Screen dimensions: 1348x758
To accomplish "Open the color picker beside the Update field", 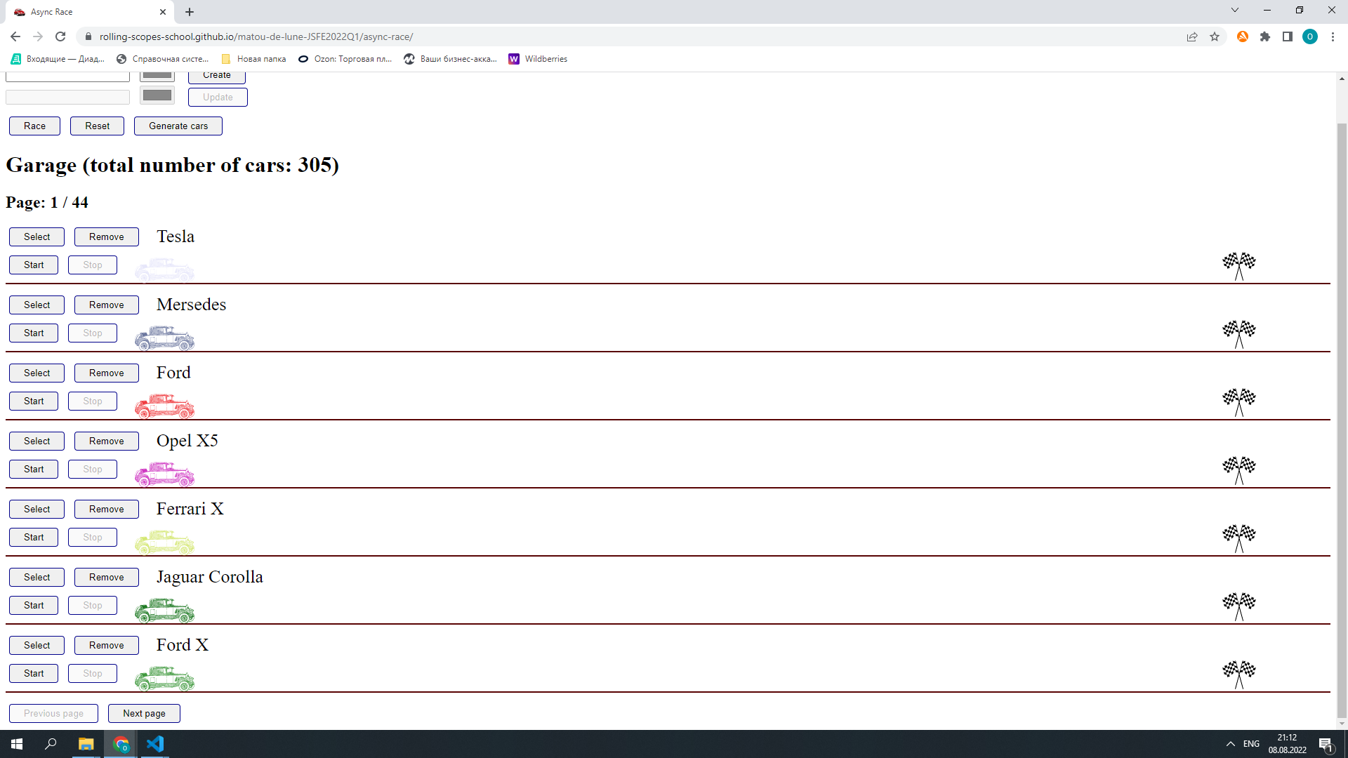I will [157, 95].
